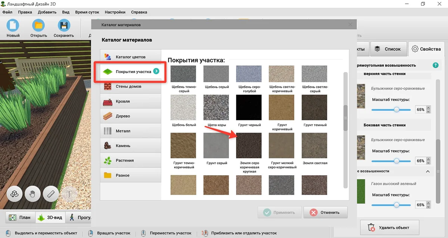Viewport: 448px width, 238px height.
Task: Open the Растения materials category
Action: [x=130, y=160]
